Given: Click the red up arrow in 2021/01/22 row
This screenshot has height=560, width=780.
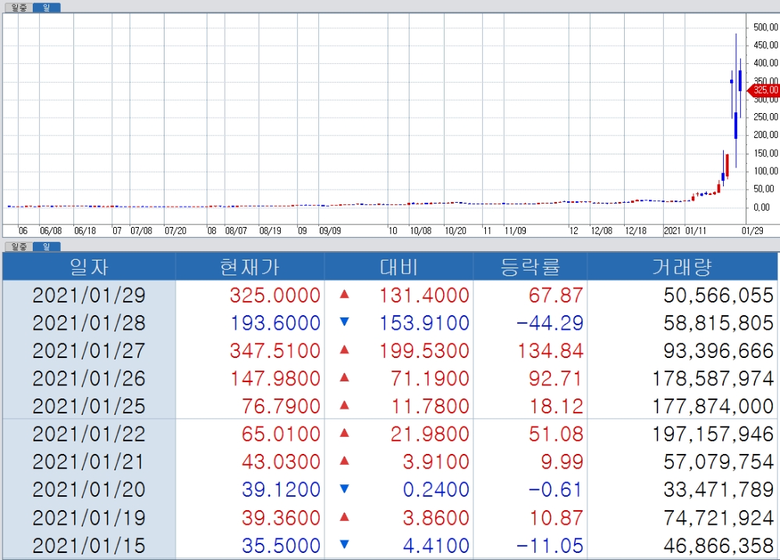Looking at the screenshot, I should [x=345, y=434].
